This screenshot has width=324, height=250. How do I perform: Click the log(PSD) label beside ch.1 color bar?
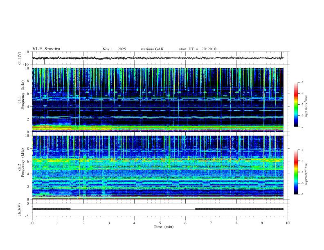(x=306, y=106)
